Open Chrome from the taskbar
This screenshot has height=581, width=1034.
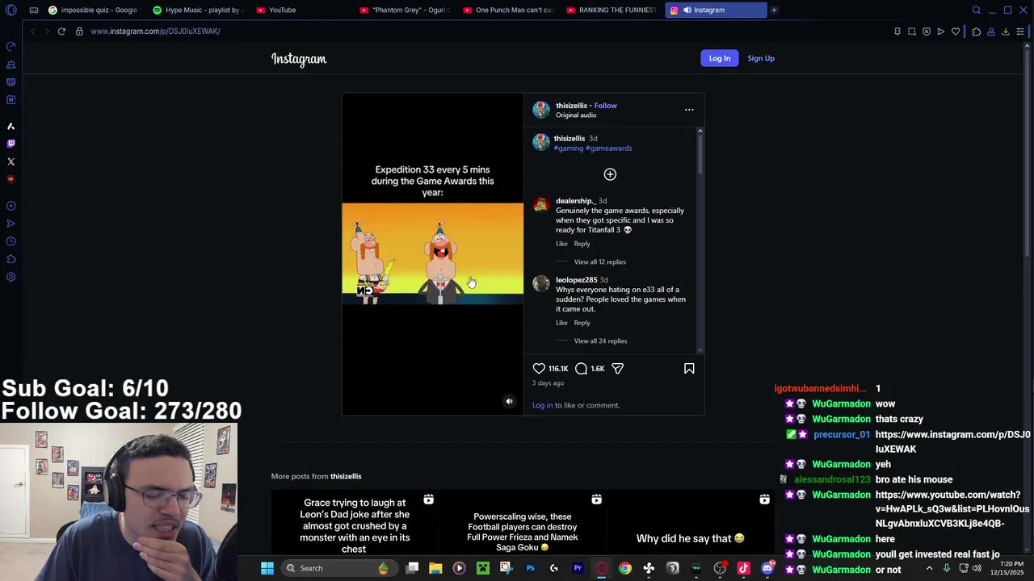click(x=624, y=568)
